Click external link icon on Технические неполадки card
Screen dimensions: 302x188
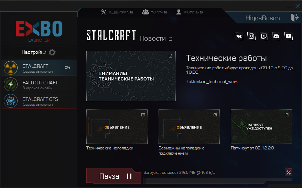[143, 115]
